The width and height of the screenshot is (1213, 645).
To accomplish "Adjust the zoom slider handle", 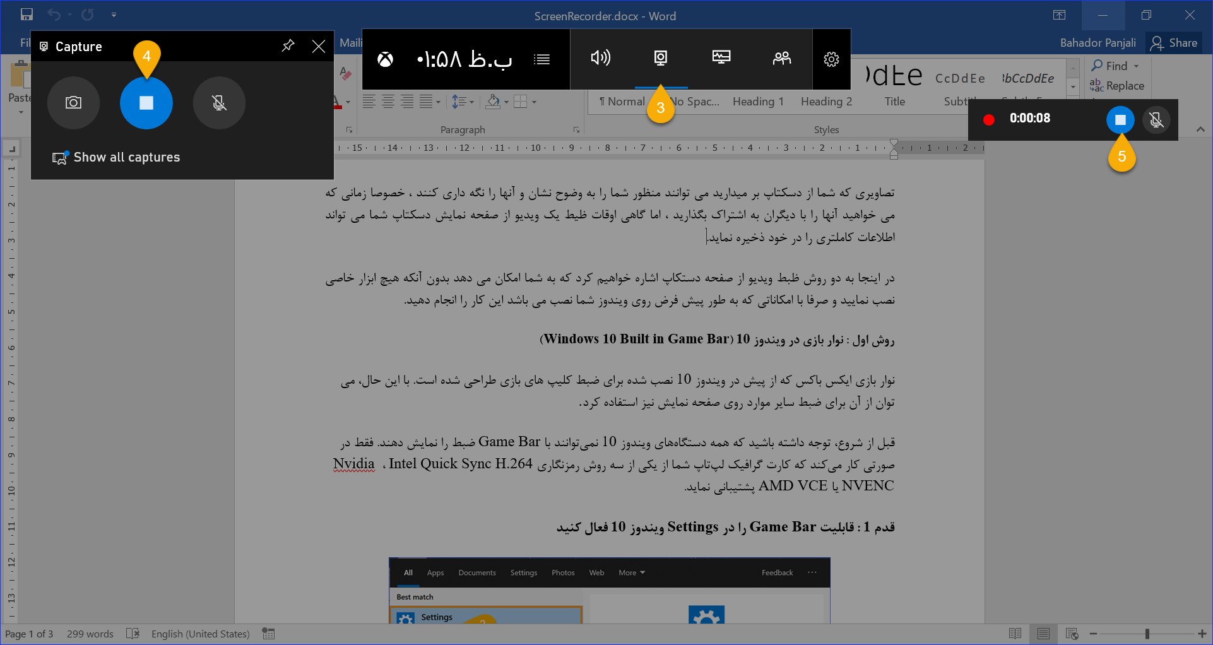I will [1147, 634].
